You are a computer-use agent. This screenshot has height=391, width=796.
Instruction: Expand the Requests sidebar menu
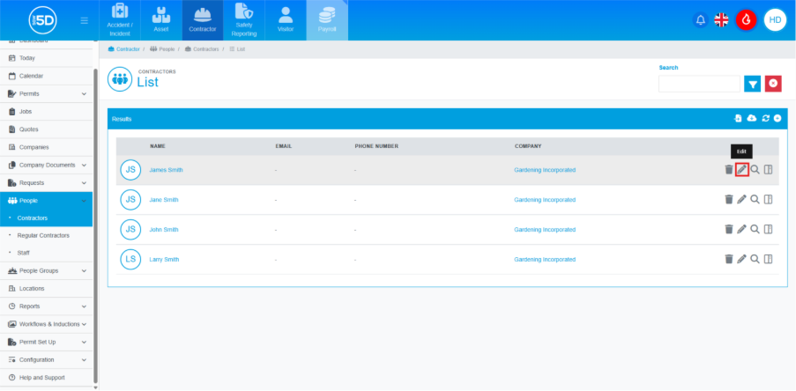tap(46, 182)
